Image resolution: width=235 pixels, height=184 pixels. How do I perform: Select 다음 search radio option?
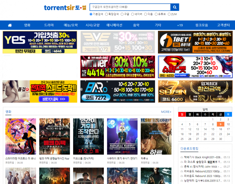(x=146, y=14)
